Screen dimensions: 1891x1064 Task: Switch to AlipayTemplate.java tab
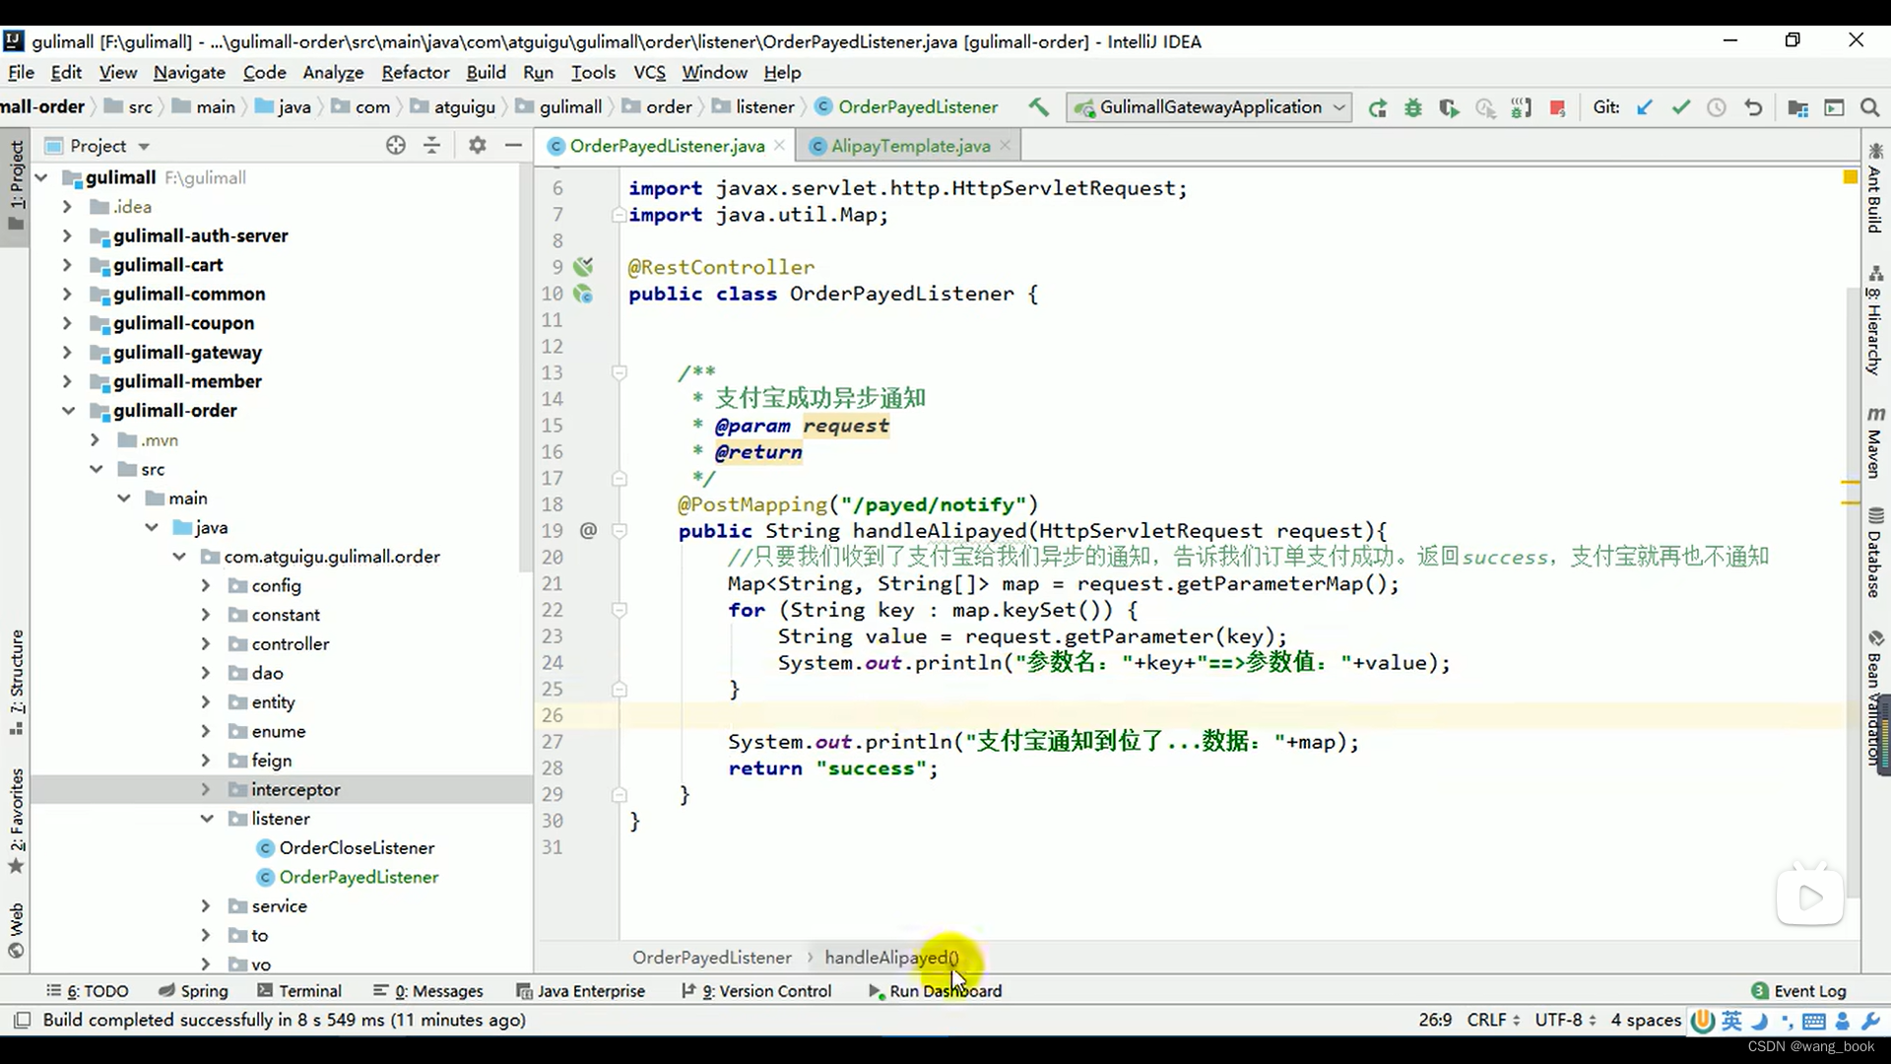tap(910, 146)
